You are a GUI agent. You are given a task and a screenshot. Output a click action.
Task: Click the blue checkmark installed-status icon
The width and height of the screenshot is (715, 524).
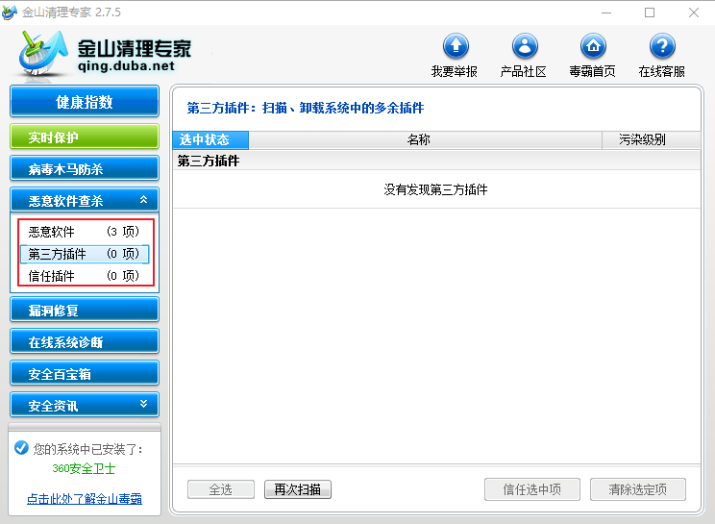(21, 448)
